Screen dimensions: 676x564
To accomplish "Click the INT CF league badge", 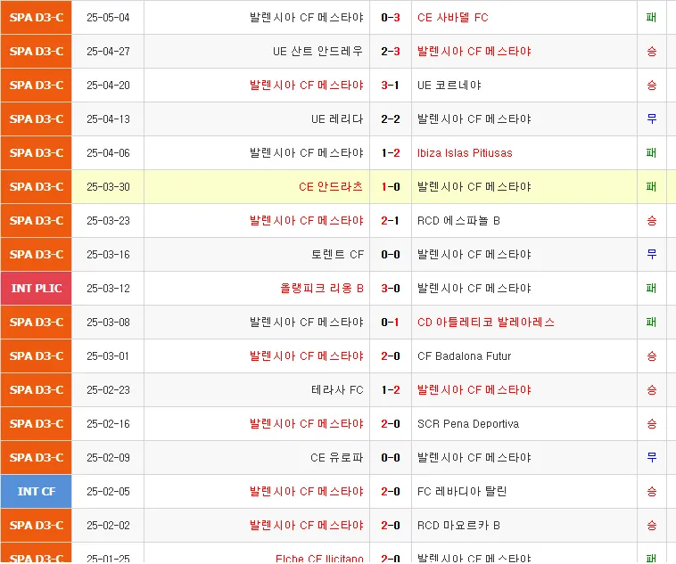I will pos(37,491).
